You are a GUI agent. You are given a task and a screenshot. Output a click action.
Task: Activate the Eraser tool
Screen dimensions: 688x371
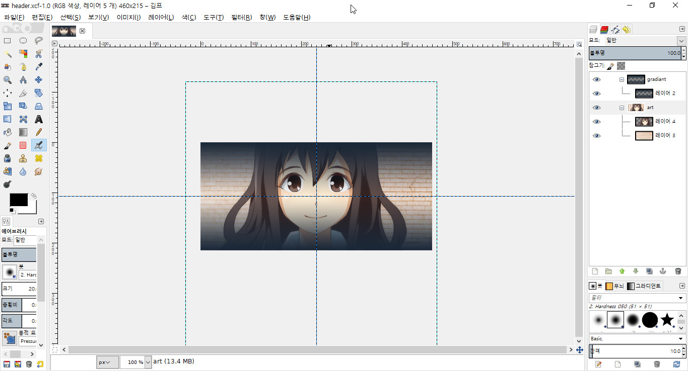pyautogui.click(x=23, y=146)
